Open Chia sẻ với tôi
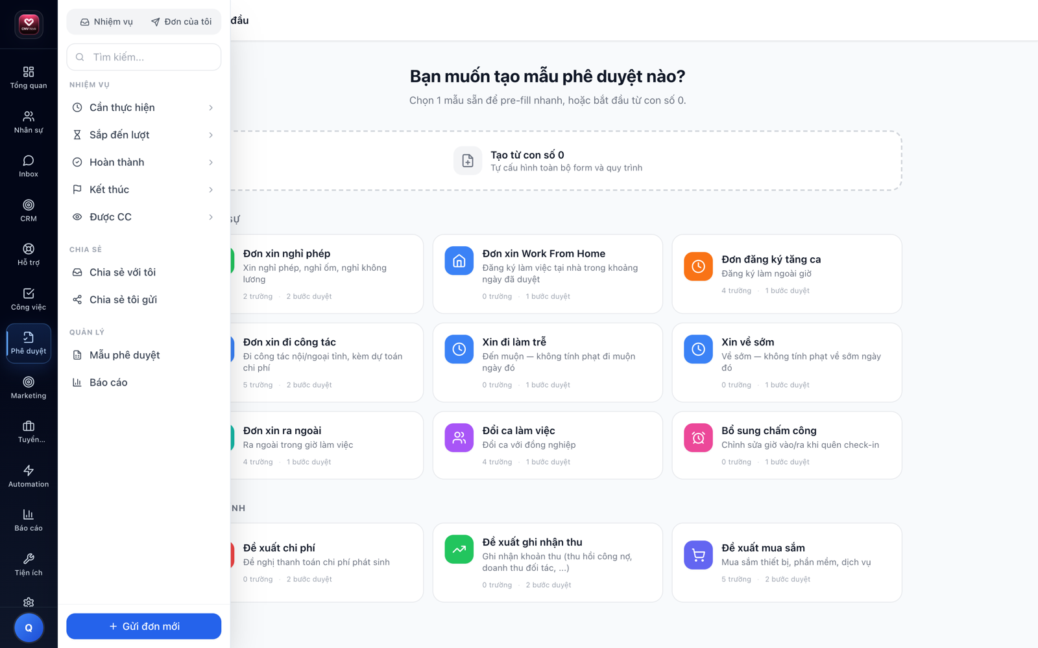The height and width of the screenshot is (648, 1038). click(x=143, y=272)
